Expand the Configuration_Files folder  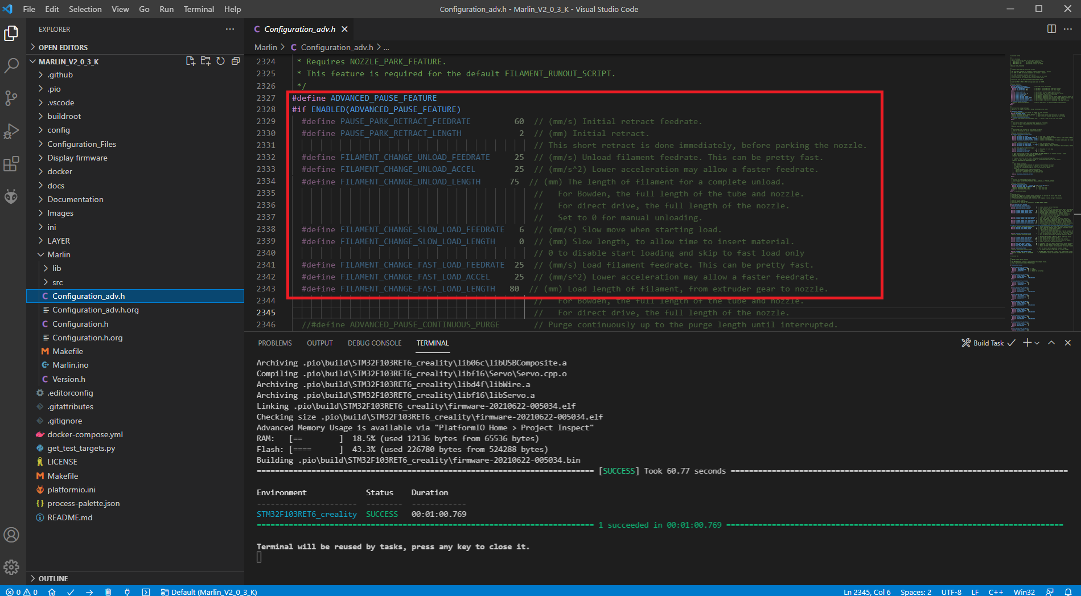click(81, 144)
